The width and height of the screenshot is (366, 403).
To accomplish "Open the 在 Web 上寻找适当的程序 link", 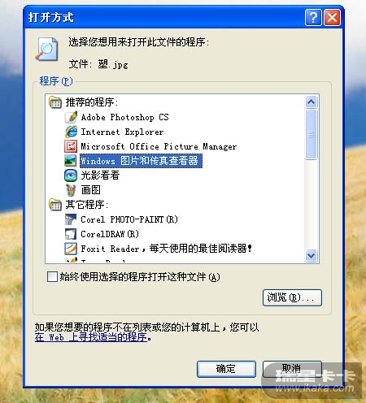I will (x=91, y=337).
